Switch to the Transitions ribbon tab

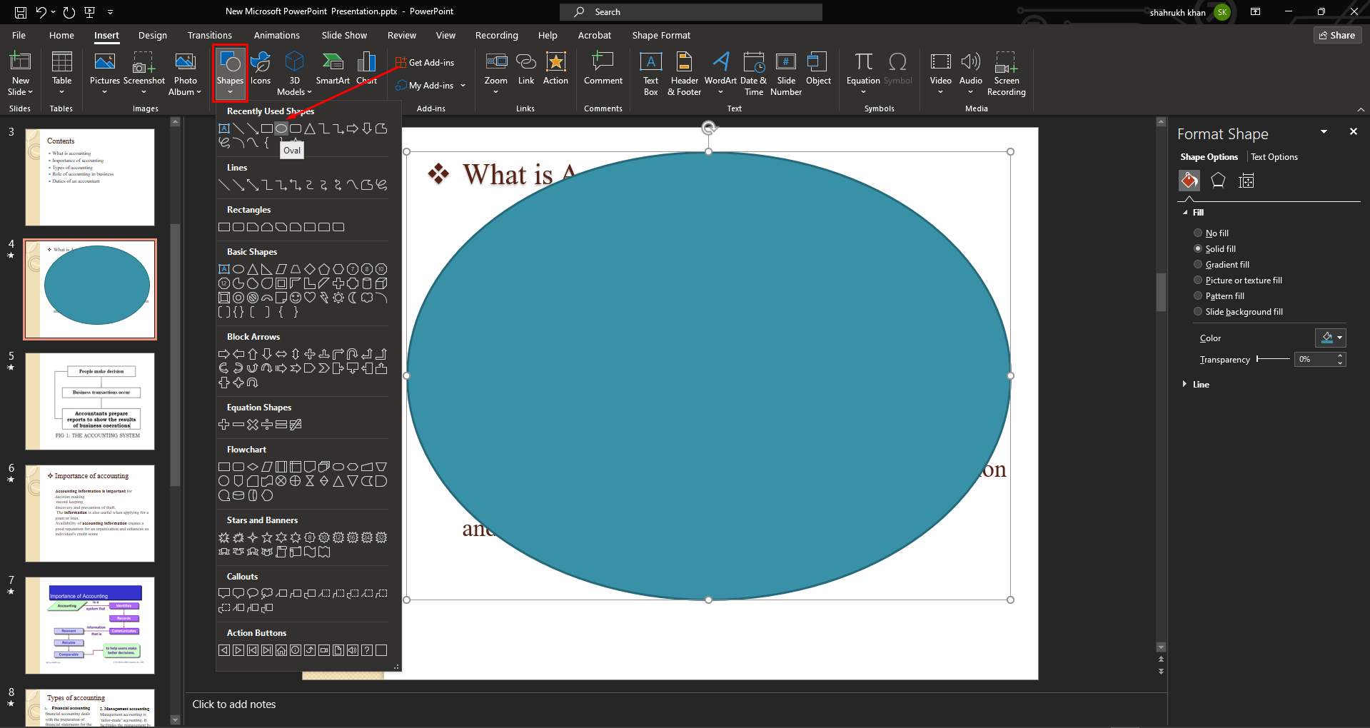click(x=209, y=35)
